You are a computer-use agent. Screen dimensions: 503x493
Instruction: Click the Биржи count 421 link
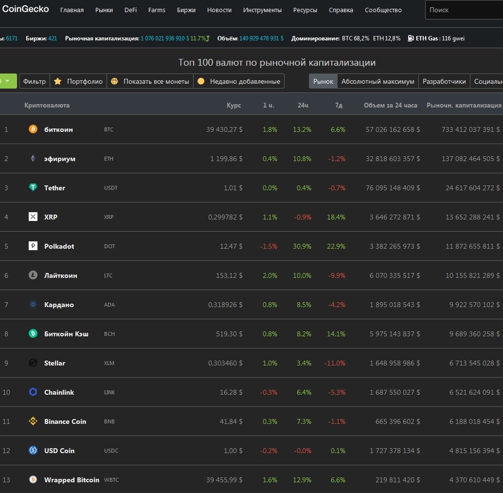53,38
